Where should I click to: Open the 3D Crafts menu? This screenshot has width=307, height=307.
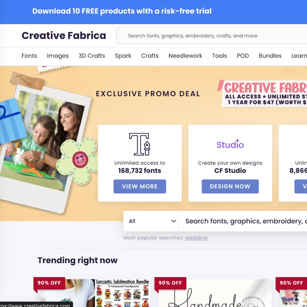[x=92, y=56]
